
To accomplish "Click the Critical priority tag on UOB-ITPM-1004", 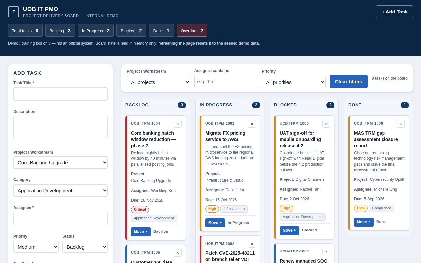I will coord(140,210).
